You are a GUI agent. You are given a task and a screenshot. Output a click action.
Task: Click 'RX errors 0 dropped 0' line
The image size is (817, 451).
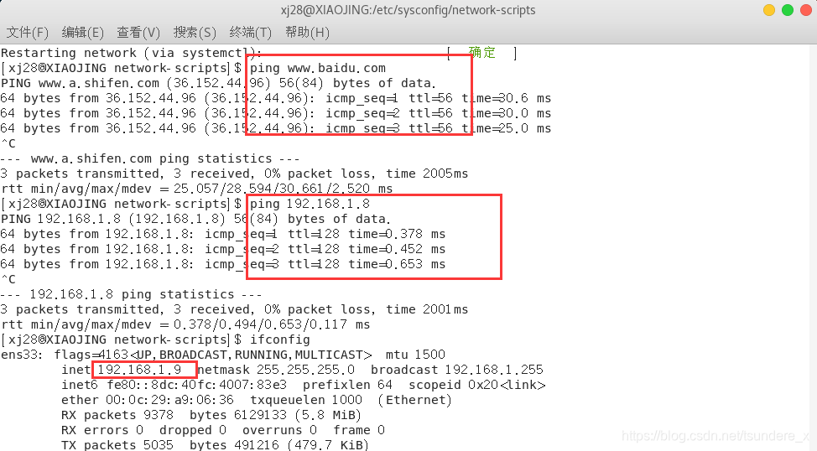tap(223, 431)
